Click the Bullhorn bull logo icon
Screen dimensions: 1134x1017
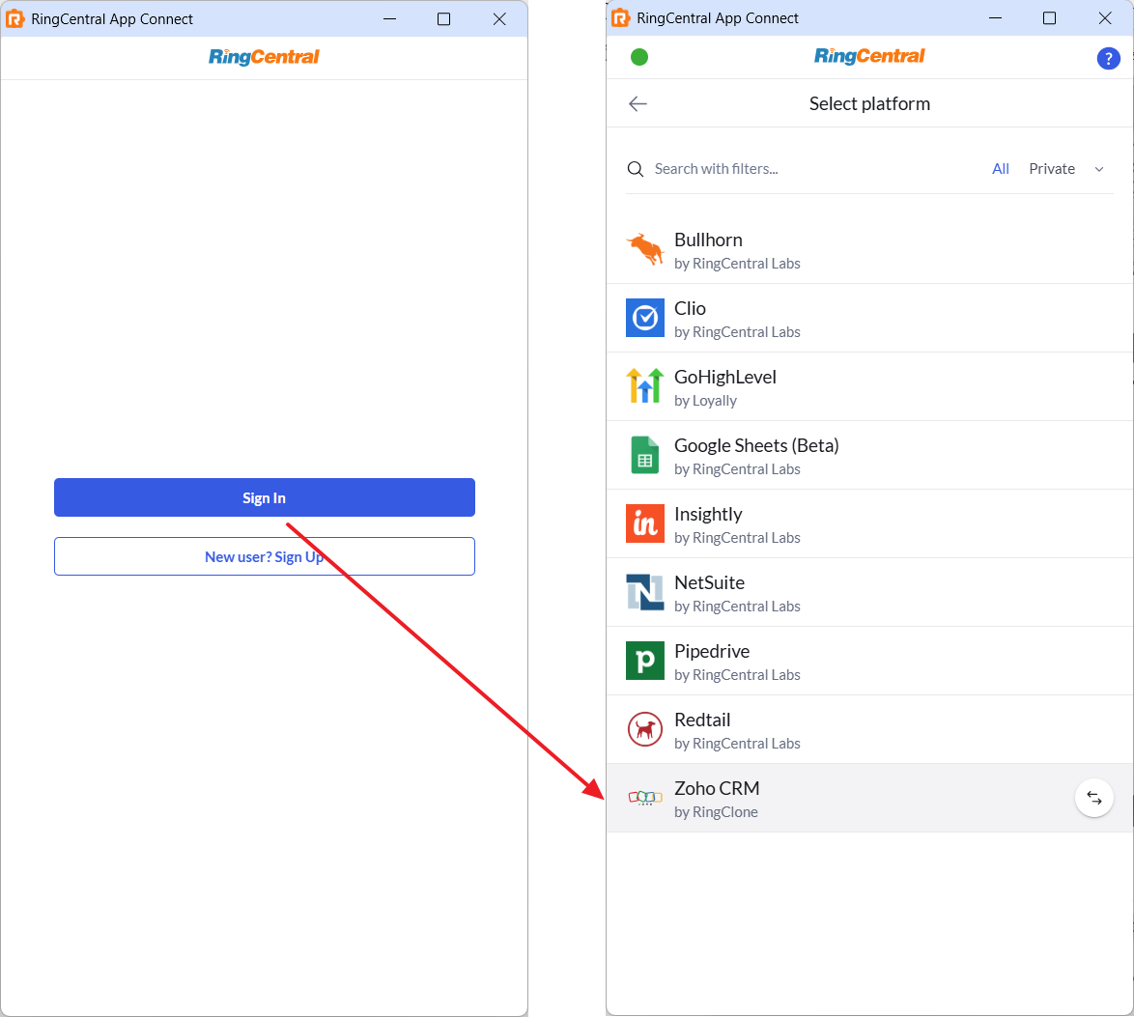[644, 250]
